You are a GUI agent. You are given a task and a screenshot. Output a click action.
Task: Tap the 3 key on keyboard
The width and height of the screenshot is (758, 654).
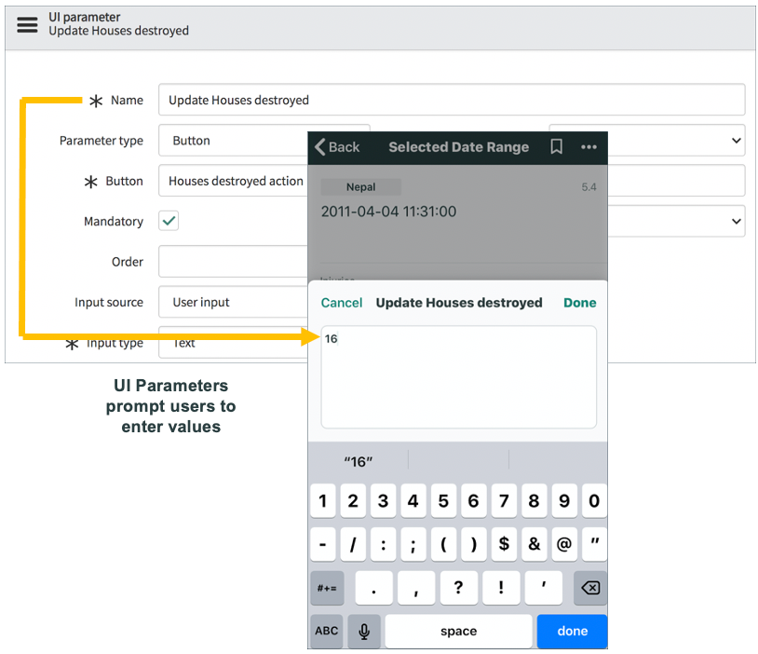pyautogui.click(x=384, y=500)
